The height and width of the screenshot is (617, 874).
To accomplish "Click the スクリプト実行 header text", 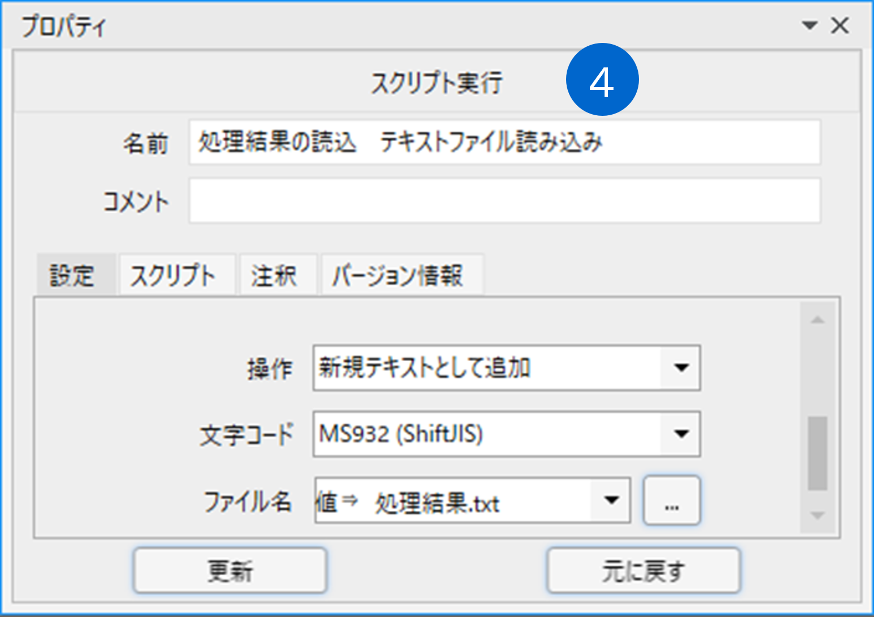I will click(436, 82).
